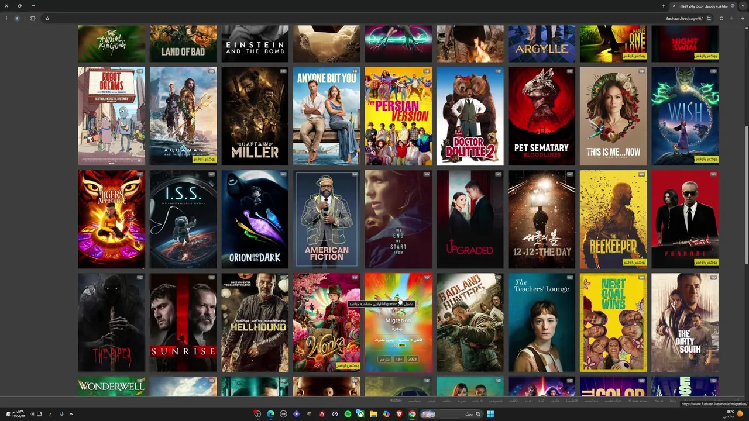
Task: Open the Wonka movie poster
Action: 327,323
